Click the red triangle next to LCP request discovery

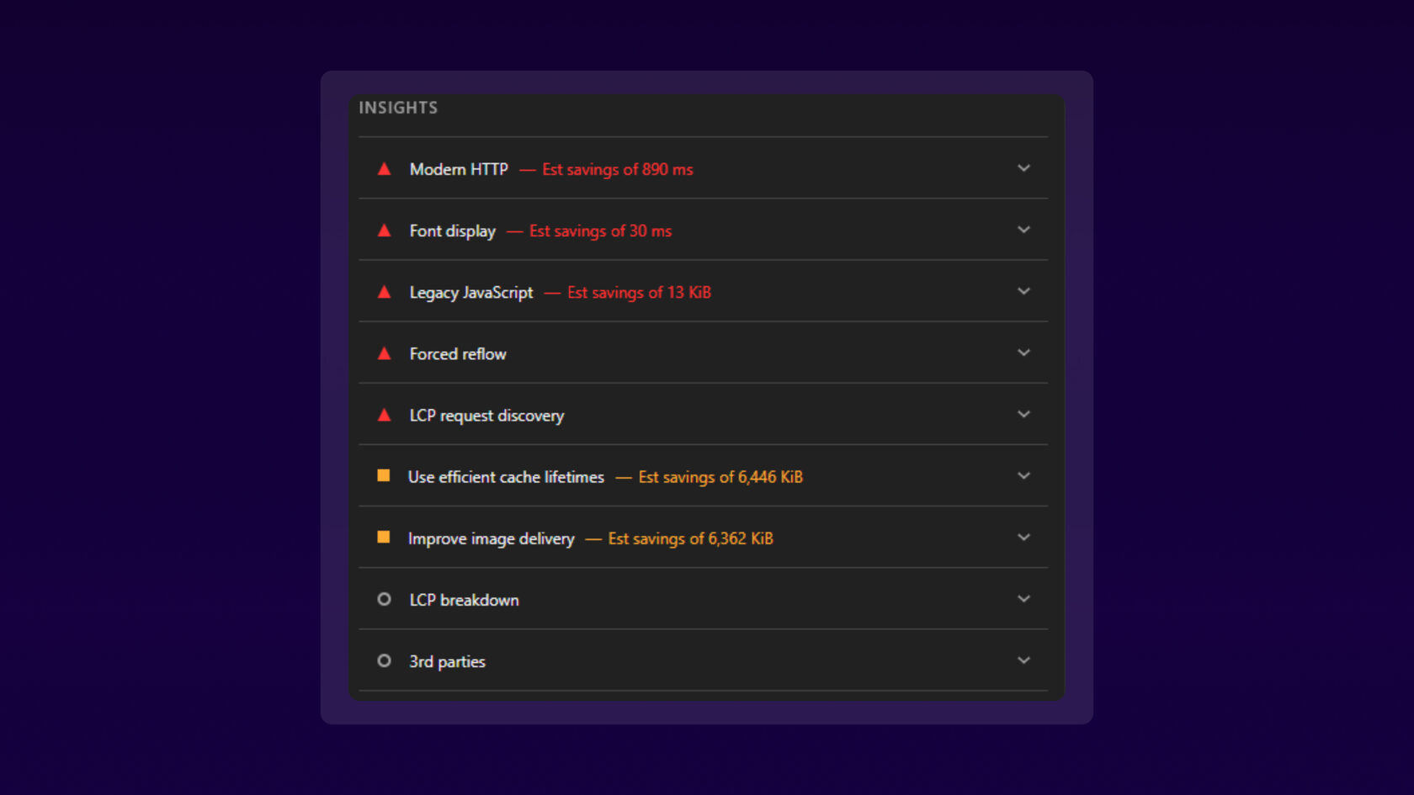384,415
